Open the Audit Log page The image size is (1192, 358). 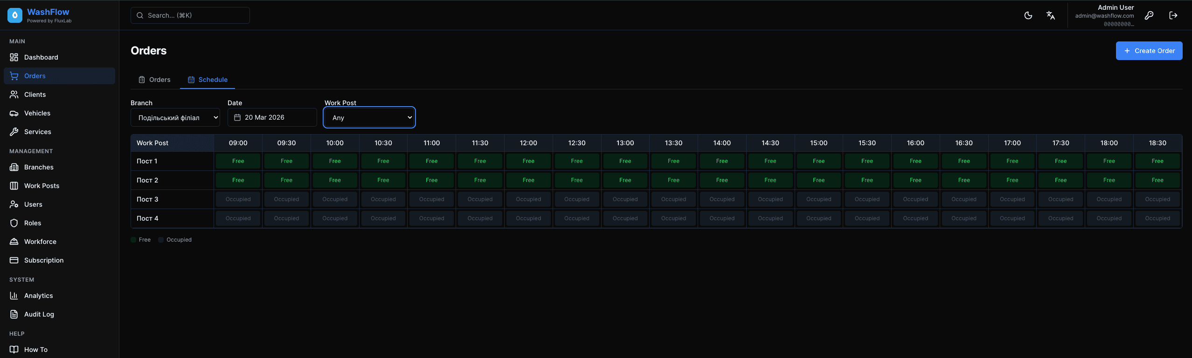[x=39, y=314]
